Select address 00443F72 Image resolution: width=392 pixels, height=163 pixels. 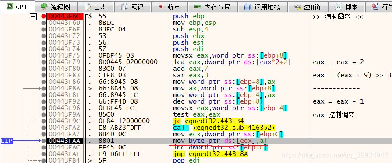[x=65, y=36]
